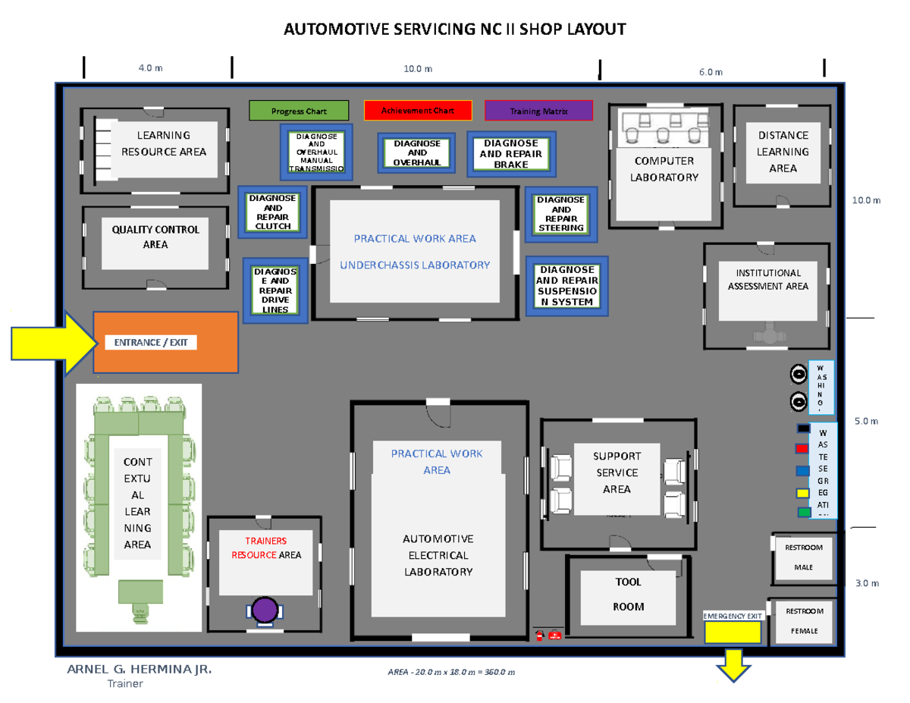Open the Diagnose and Overhaul station box

point(416,153)
